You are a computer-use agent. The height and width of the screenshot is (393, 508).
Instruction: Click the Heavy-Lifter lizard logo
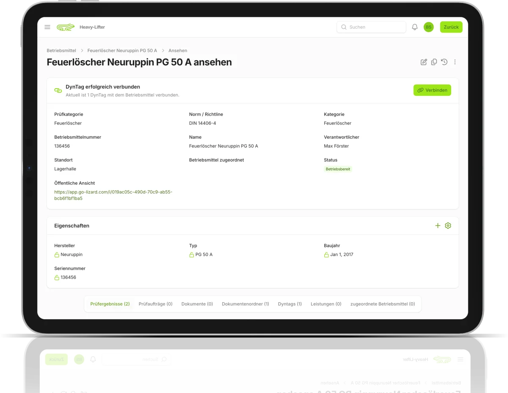[66, 27]
